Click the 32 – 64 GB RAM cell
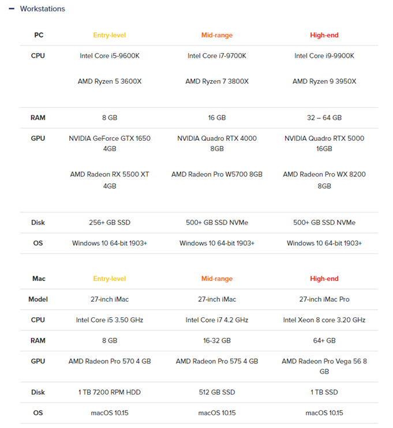393x428 pixels. (x=324, y=118)
